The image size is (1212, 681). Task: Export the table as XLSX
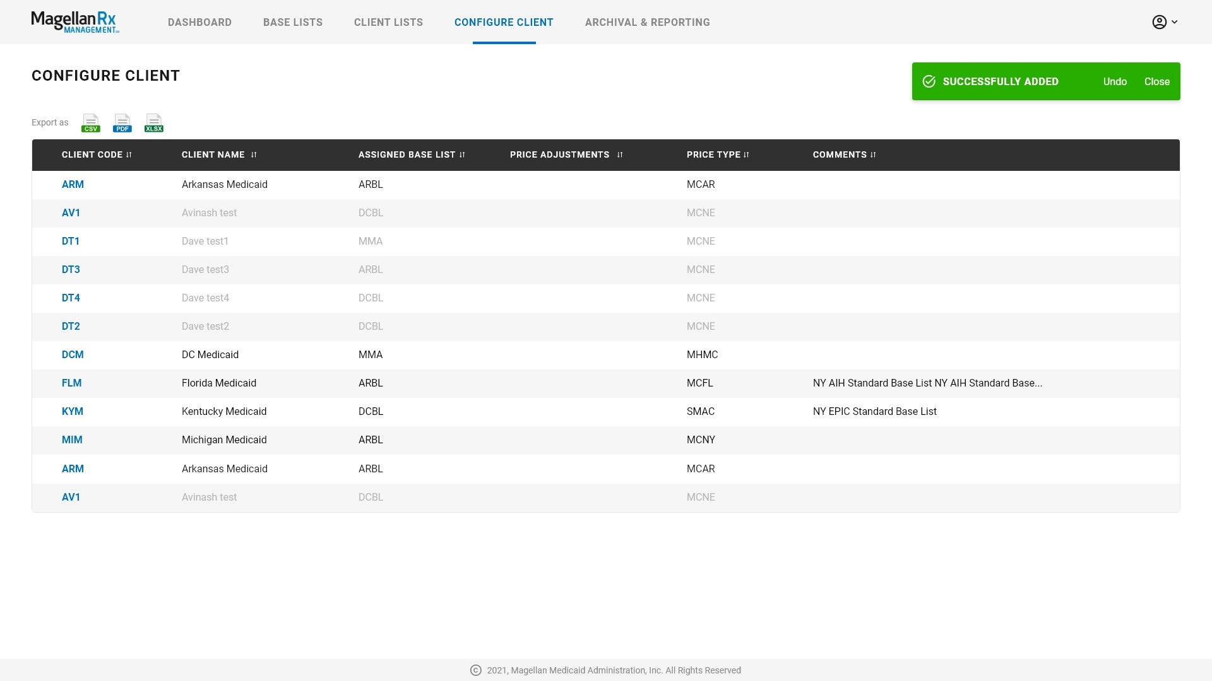click(153, 123)
